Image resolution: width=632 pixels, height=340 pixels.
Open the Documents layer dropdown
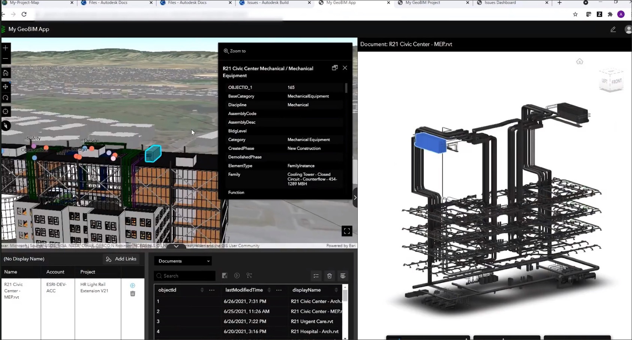click(183, 261)
